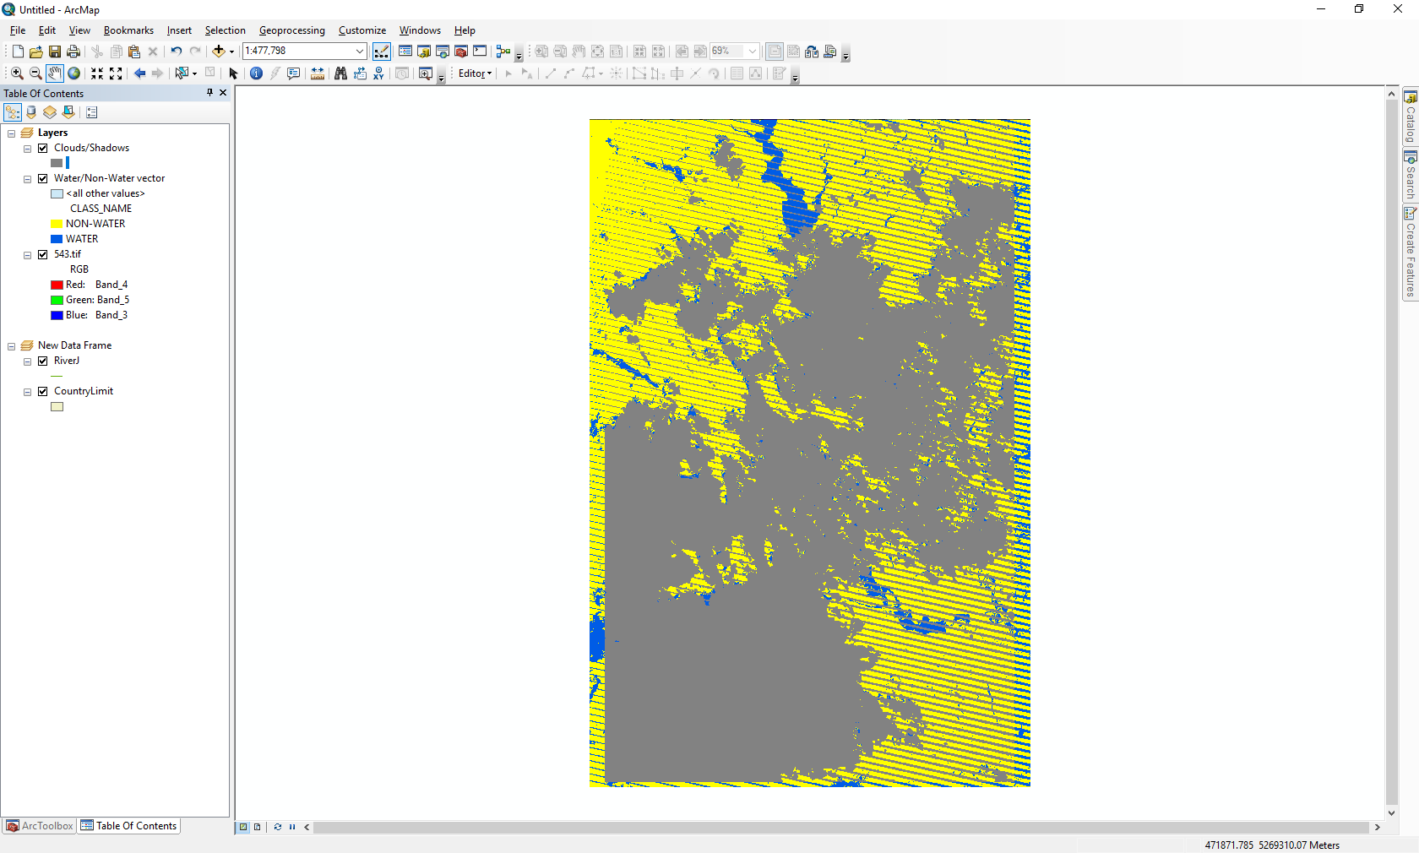Go back to previous extent
The image size is (1419, 853).
pyautogui.click(x=139, y=73)
